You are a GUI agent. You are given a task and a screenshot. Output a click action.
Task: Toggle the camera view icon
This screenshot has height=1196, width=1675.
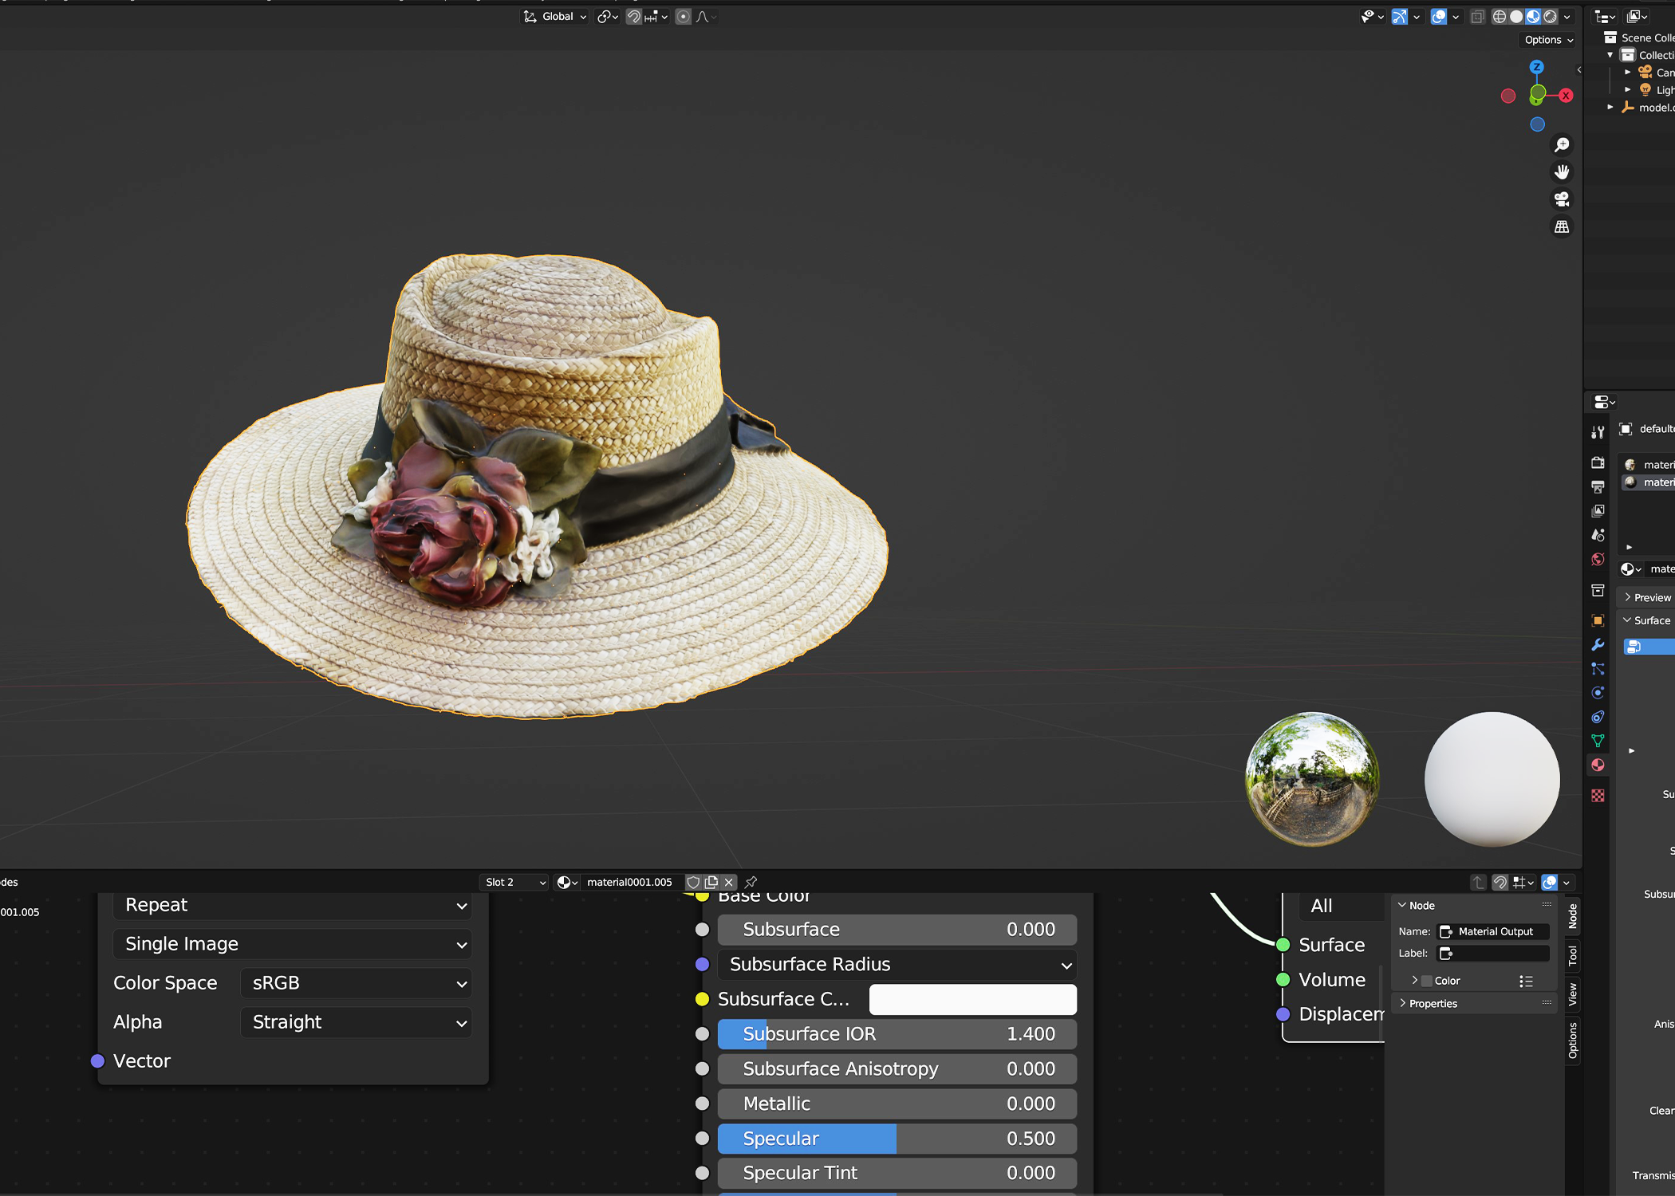(1562, 199)
